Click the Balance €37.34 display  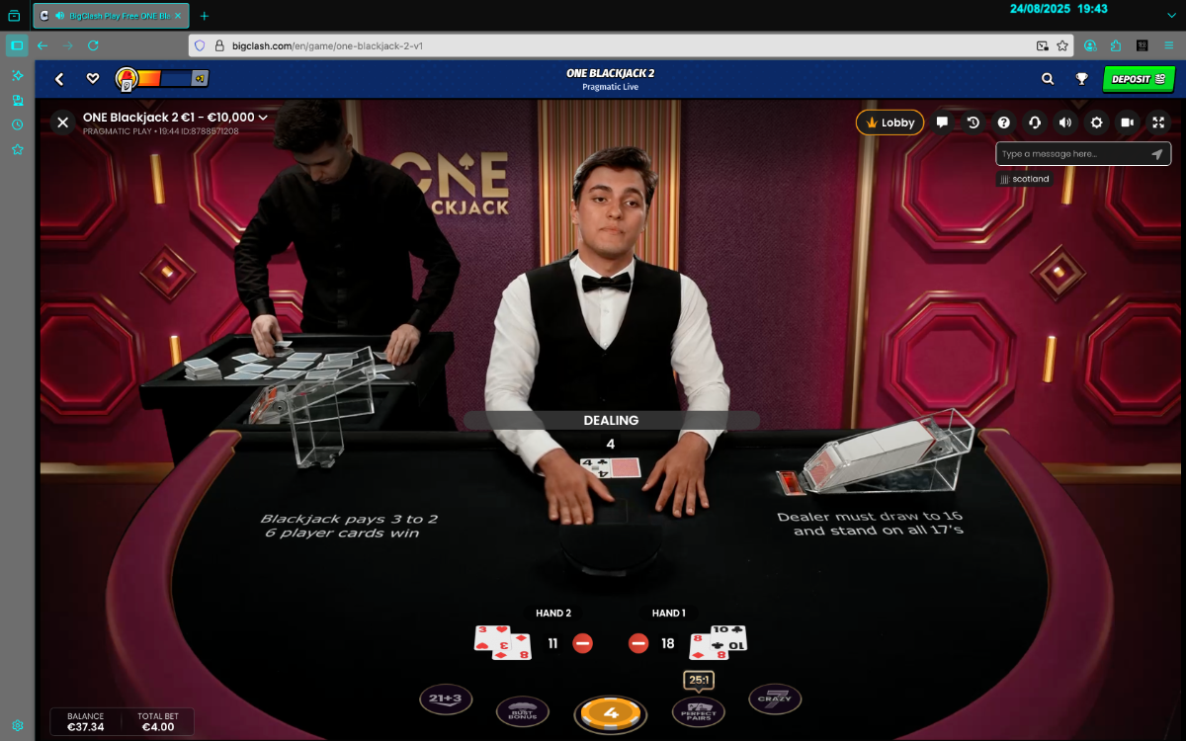pyautogui.click(x=85, y=722)
